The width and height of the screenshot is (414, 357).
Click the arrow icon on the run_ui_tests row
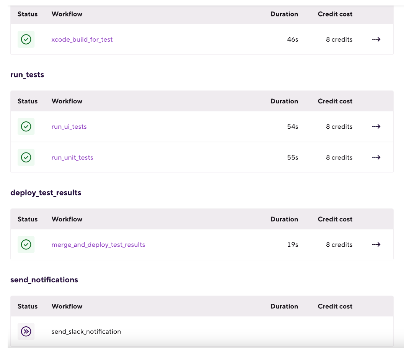point(376,126)
